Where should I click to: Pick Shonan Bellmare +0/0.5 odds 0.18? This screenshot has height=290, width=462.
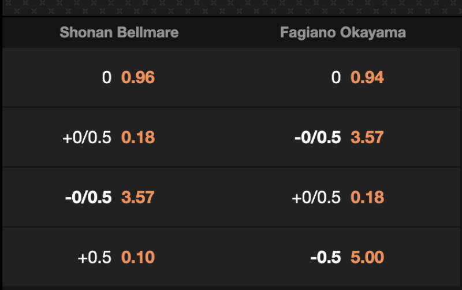coord(138,137)
